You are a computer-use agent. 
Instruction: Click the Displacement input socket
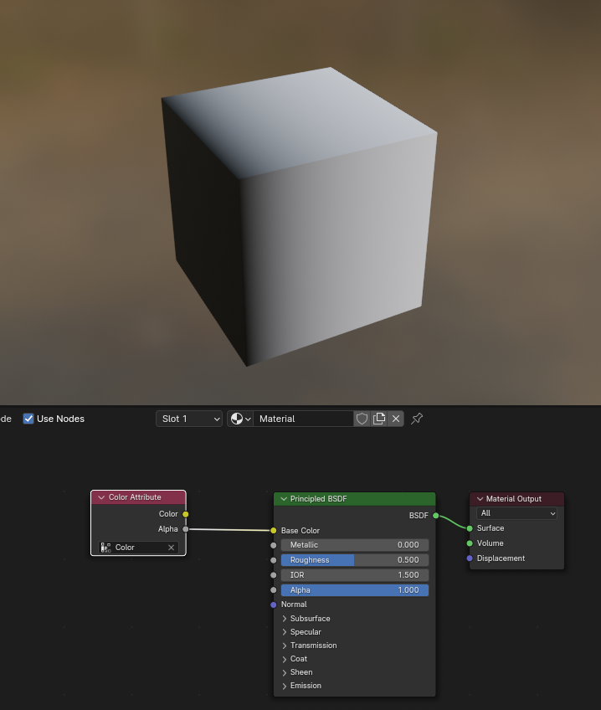click(470, 558)
